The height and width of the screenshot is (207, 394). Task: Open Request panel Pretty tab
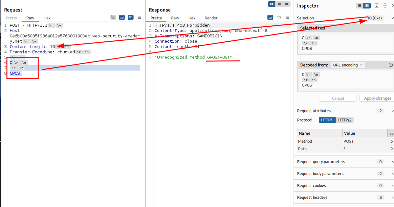[x=11, y=18]
